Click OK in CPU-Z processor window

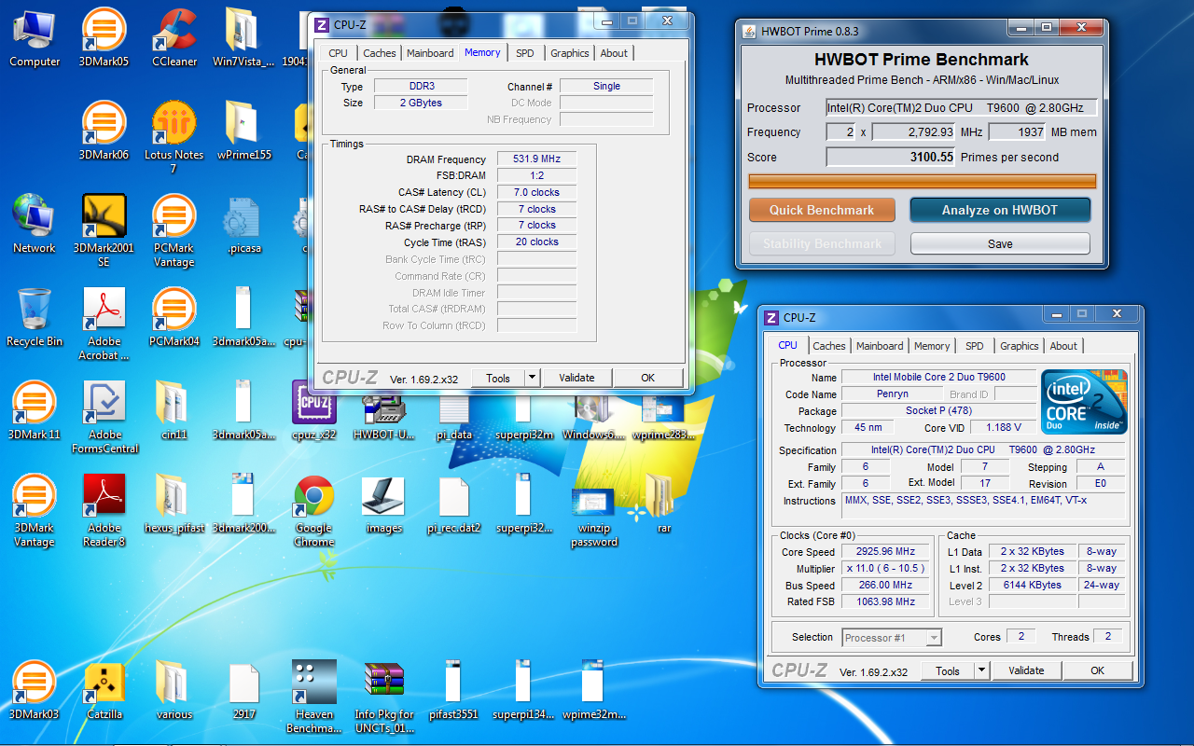point(1097,670)
